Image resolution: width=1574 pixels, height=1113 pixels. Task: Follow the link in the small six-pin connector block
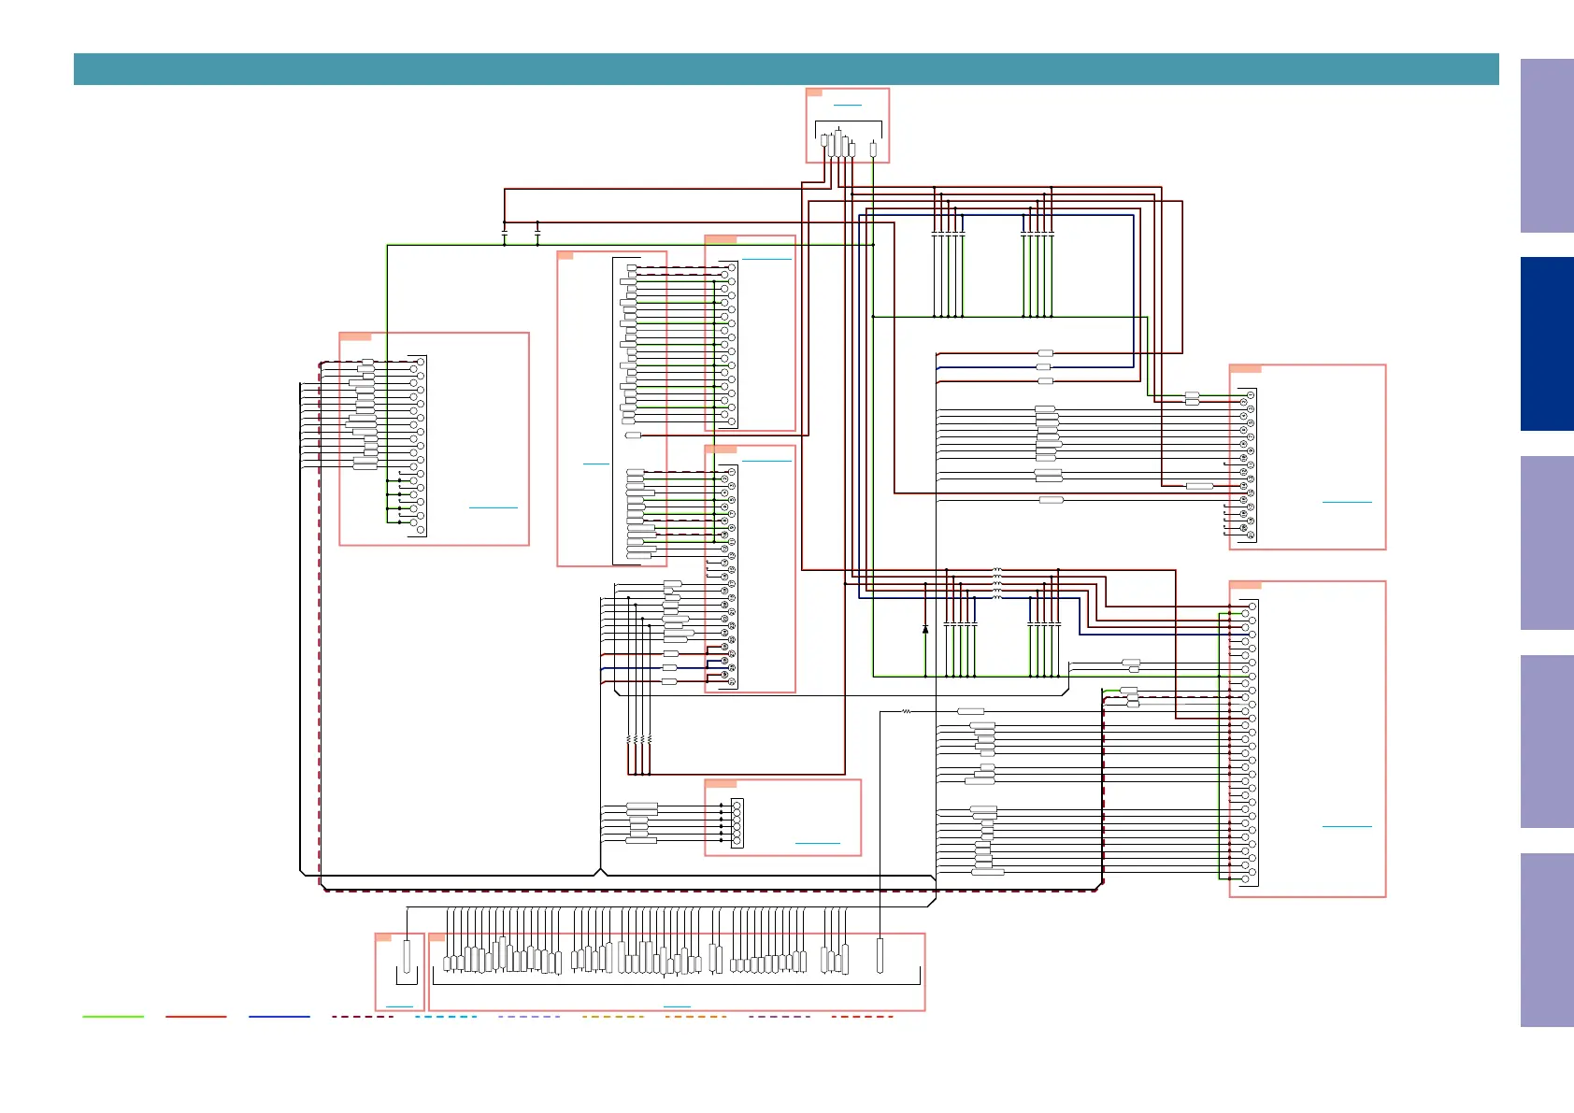pos(818,844)
